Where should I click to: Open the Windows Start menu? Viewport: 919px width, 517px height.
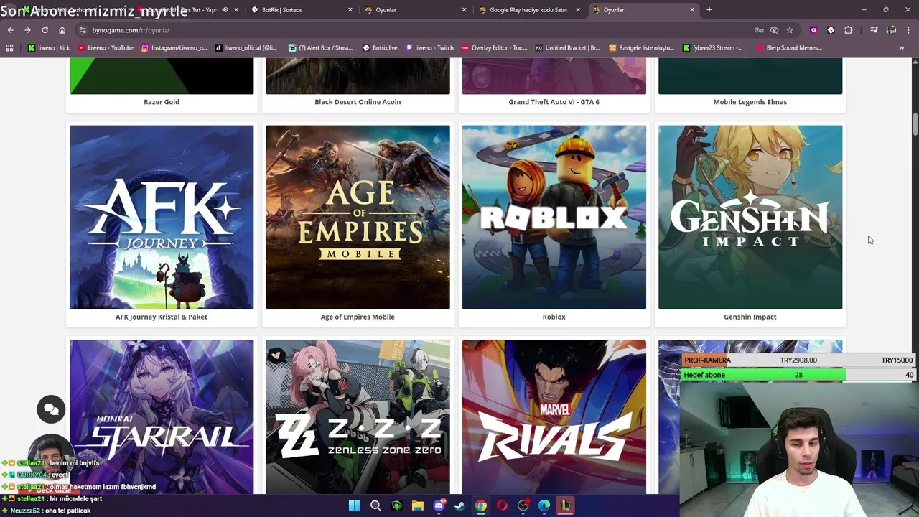click(354, 506)
